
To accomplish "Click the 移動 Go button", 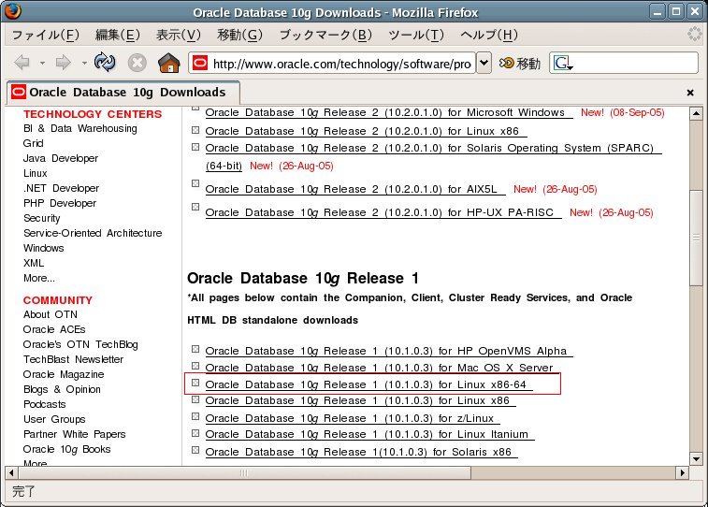I will tap(520, 64).
